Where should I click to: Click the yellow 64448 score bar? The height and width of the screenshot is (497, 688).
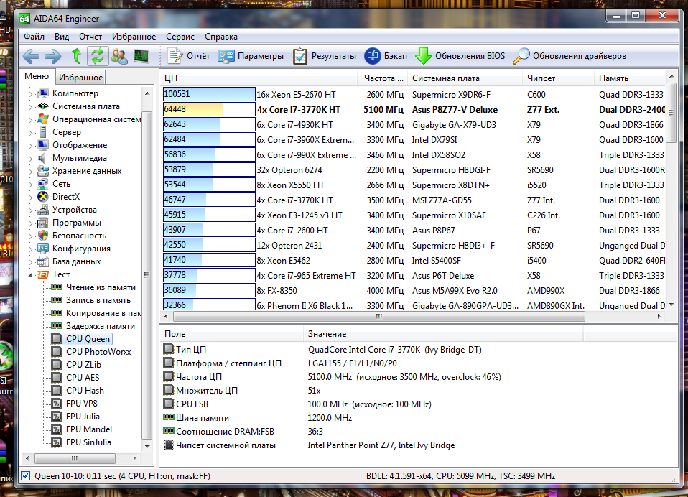tap(209, 109)
